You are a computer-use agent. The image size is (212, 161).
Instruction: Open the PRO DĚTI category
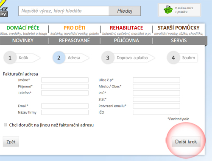(75, 28)
